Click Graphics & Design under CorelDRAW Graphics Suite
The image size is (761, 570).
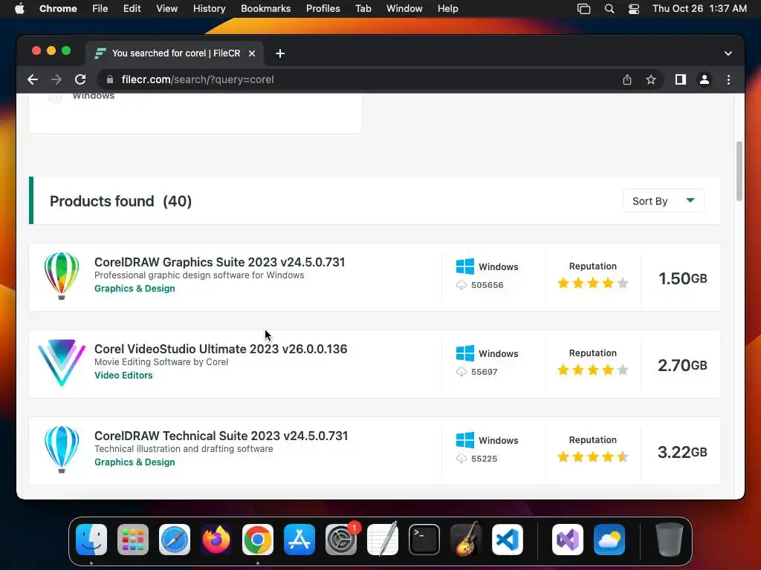pos(135,289)
